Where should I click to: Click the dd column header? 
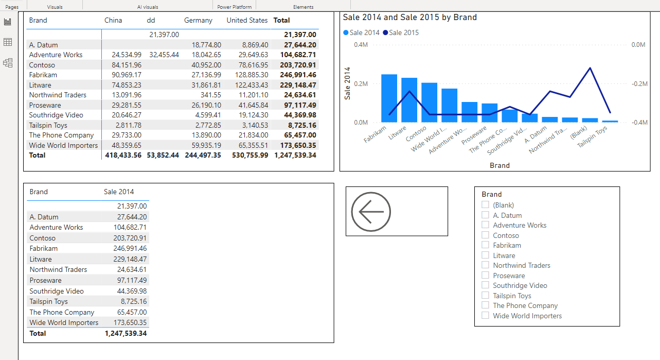coord(151,21)
